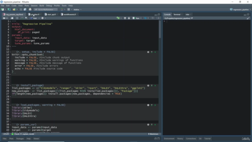Click the Run button
This screenshot has width=252, height=142.
coord(136,19)
